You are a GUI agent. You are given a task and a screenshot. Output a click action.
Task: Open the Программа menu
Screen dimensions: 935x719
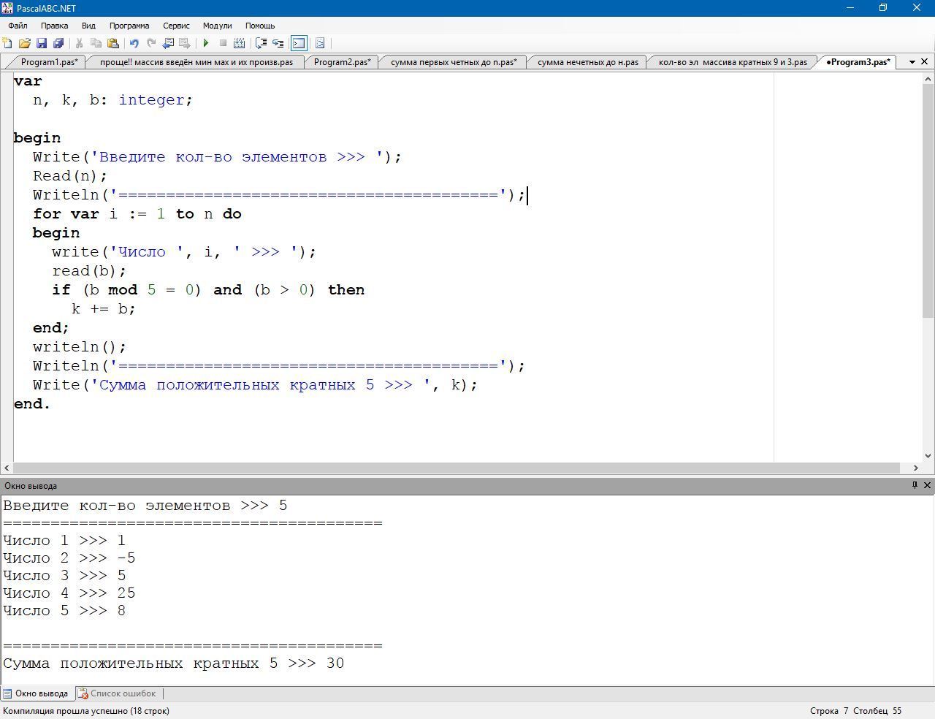[x=129, y=26]
